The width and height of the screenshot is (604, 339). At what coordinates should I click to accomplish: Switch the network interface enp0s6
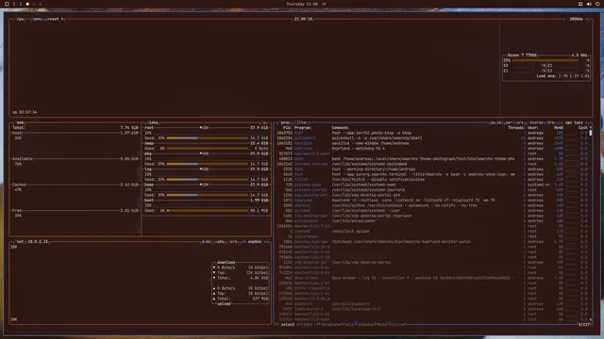pos(255,242)
